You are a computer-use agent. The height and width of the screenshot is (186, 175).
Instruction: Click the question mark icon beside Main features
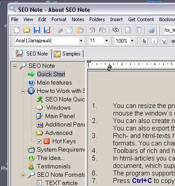point(31,82)
